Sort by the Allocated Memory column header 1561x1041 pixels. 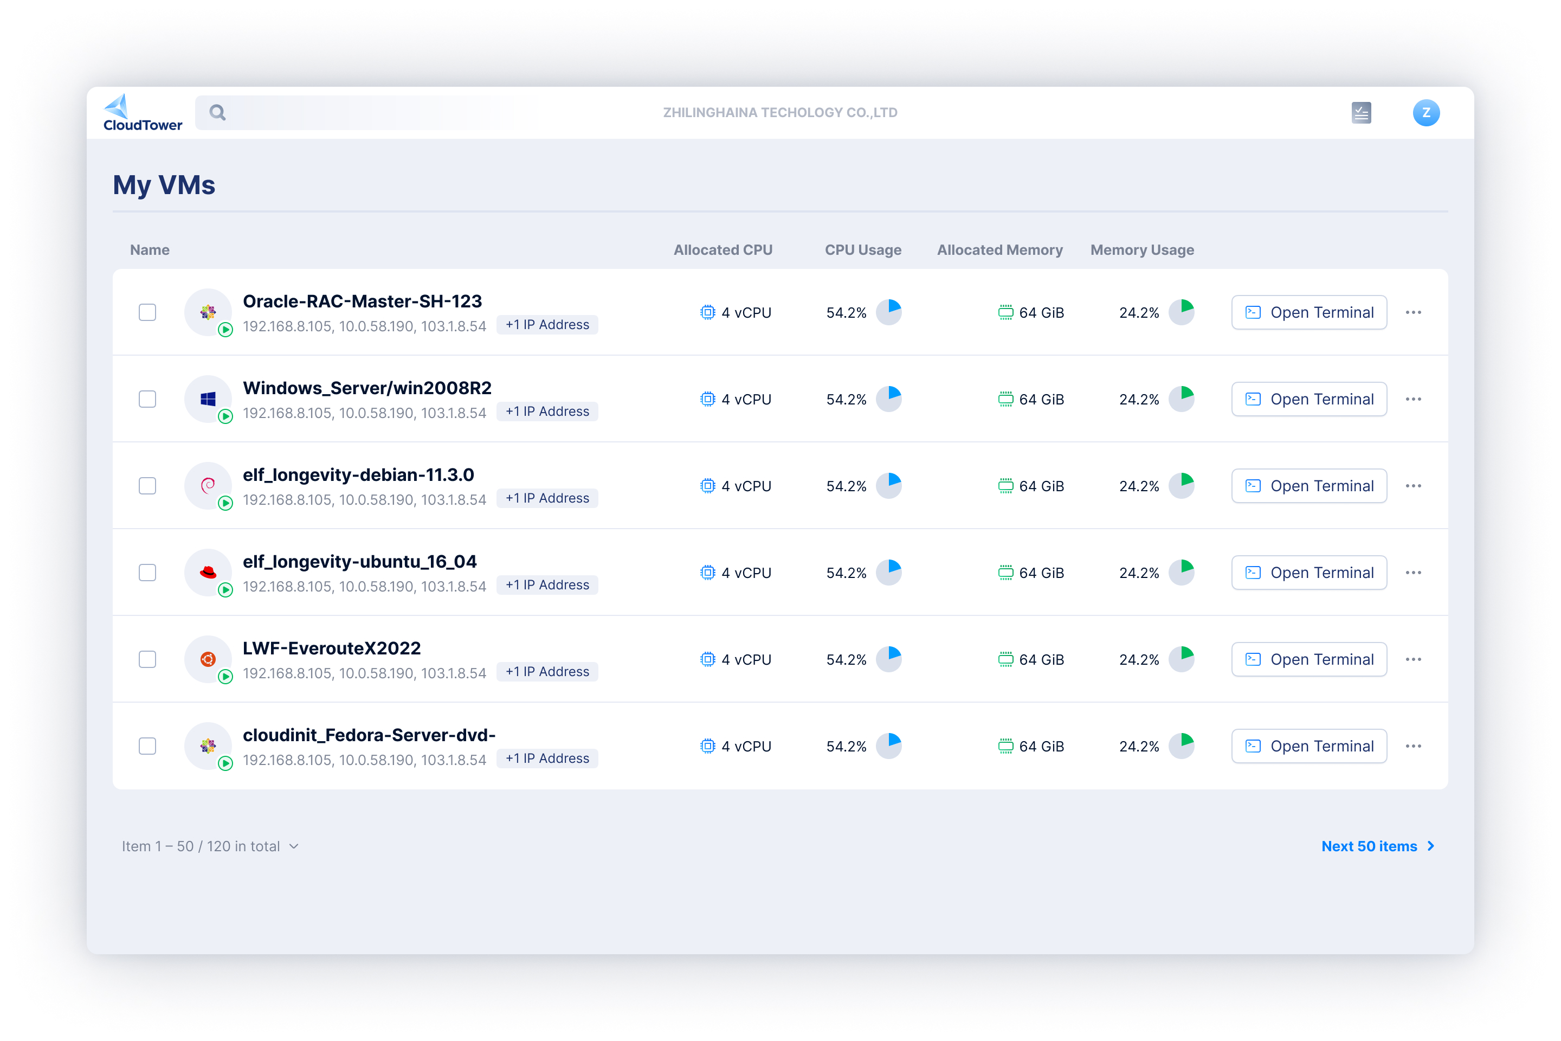[x=999, y=249]
